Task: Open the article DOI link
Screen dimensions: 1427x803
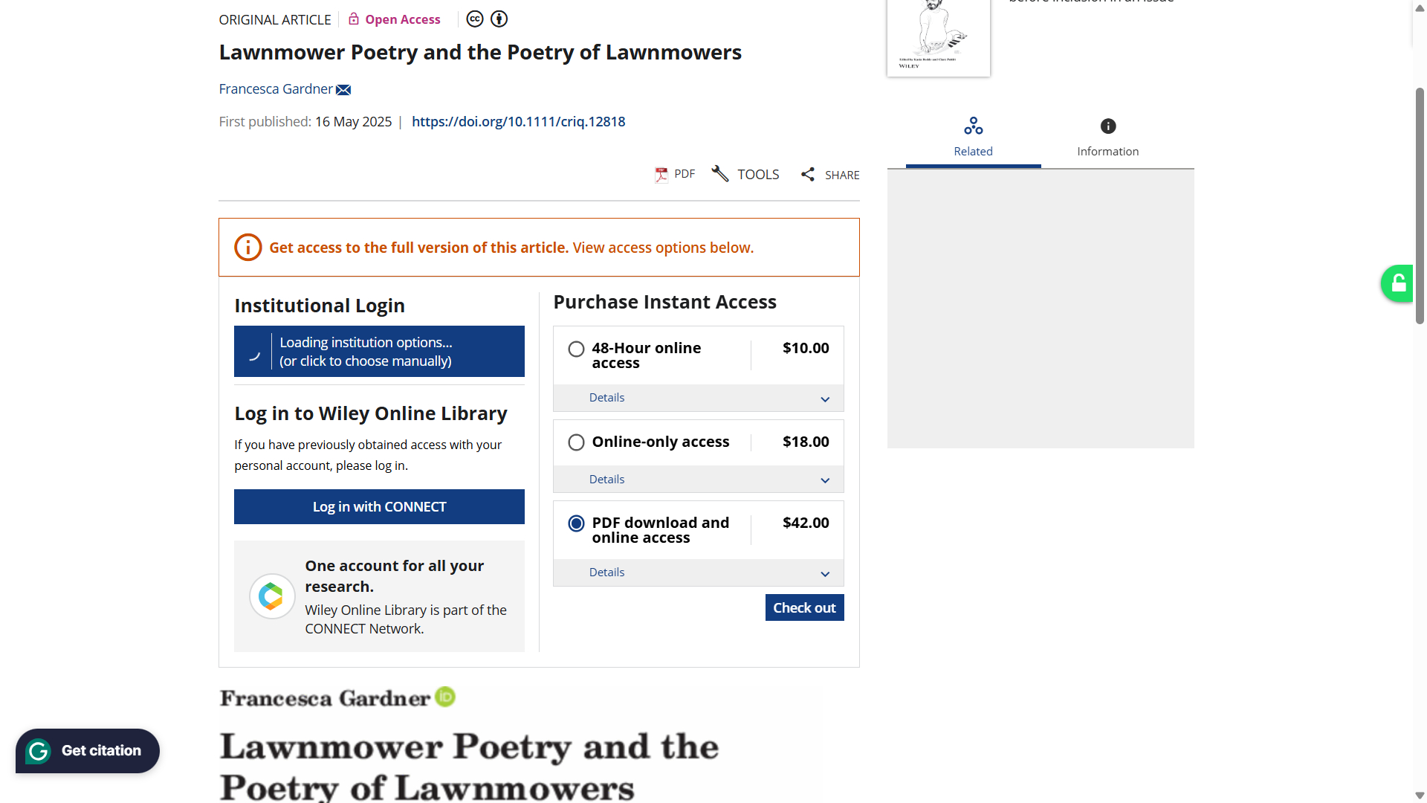Action: tap(518, 122)
